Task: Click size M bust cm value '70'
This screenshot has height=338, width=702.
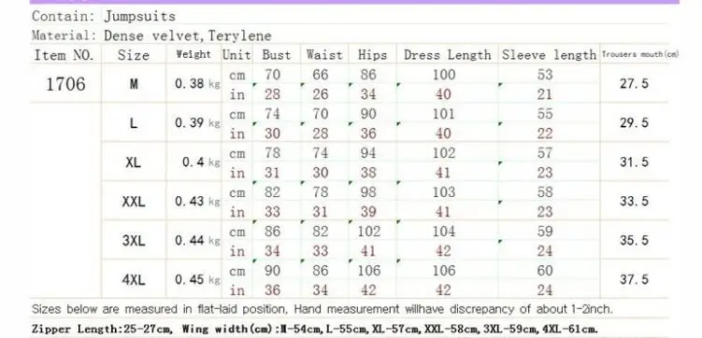Action: click(272, 74)
